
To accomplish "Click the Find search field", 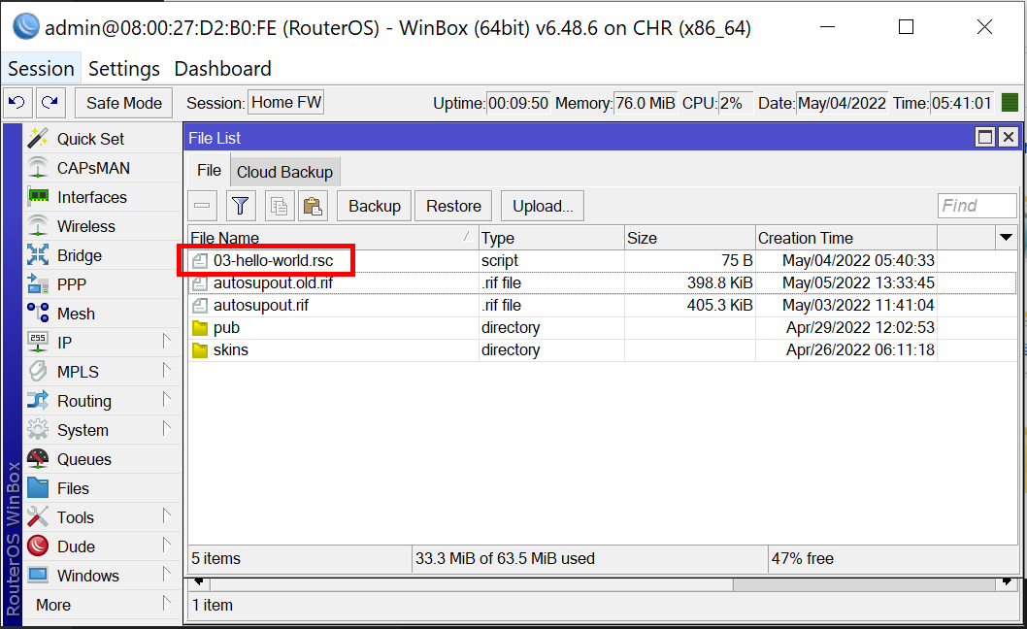I will click(977, 206).
